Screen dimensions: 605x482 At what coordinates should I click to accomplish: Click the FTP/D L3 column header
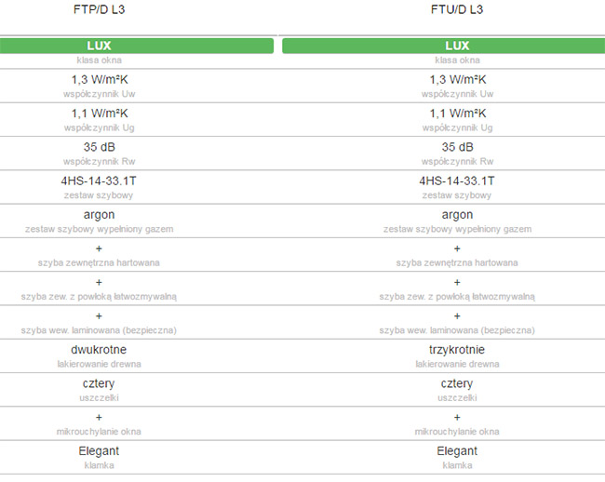tap(99, 10)
